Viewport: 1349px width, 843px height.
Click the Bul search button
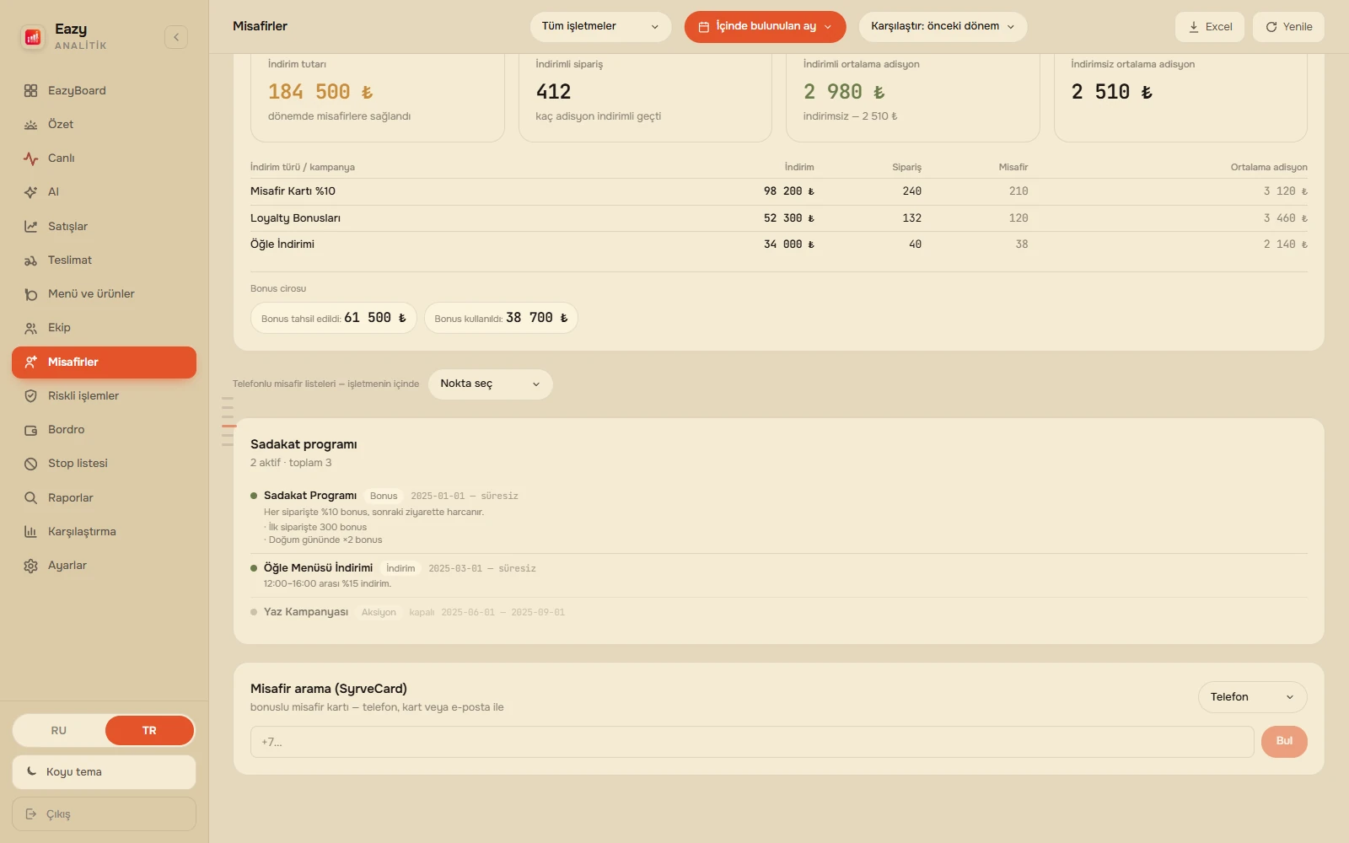(x=1284, y=742)
